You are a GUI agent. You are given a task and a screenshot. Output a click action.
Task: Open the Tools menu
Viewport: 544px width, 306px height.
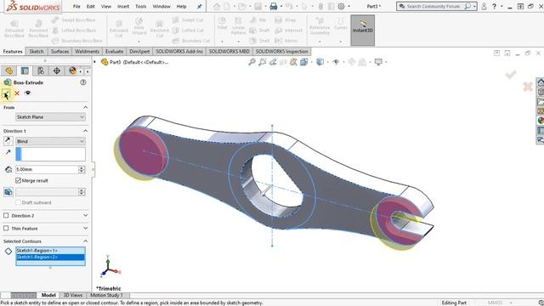[140, 6]
